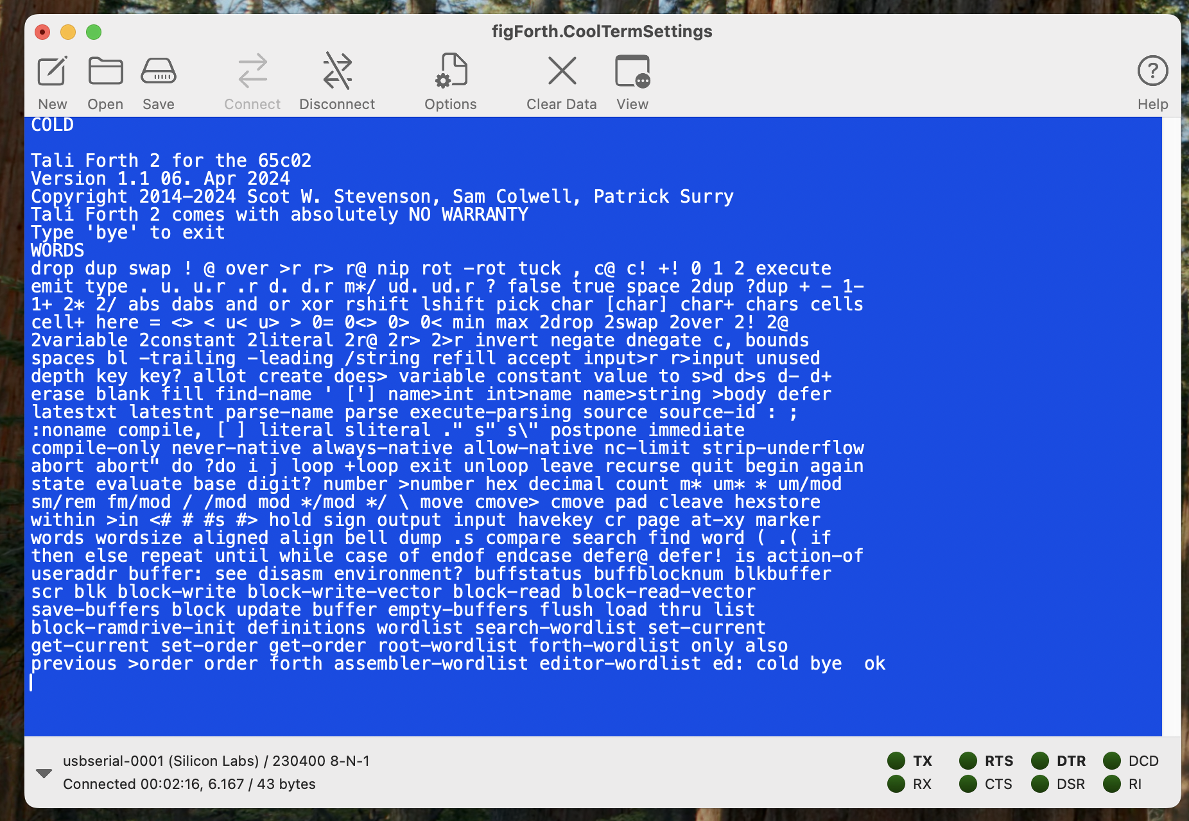This screenshot has width=1189, height=821.
Task: Open a settings file with Open icon
Action: coord(105,71)
